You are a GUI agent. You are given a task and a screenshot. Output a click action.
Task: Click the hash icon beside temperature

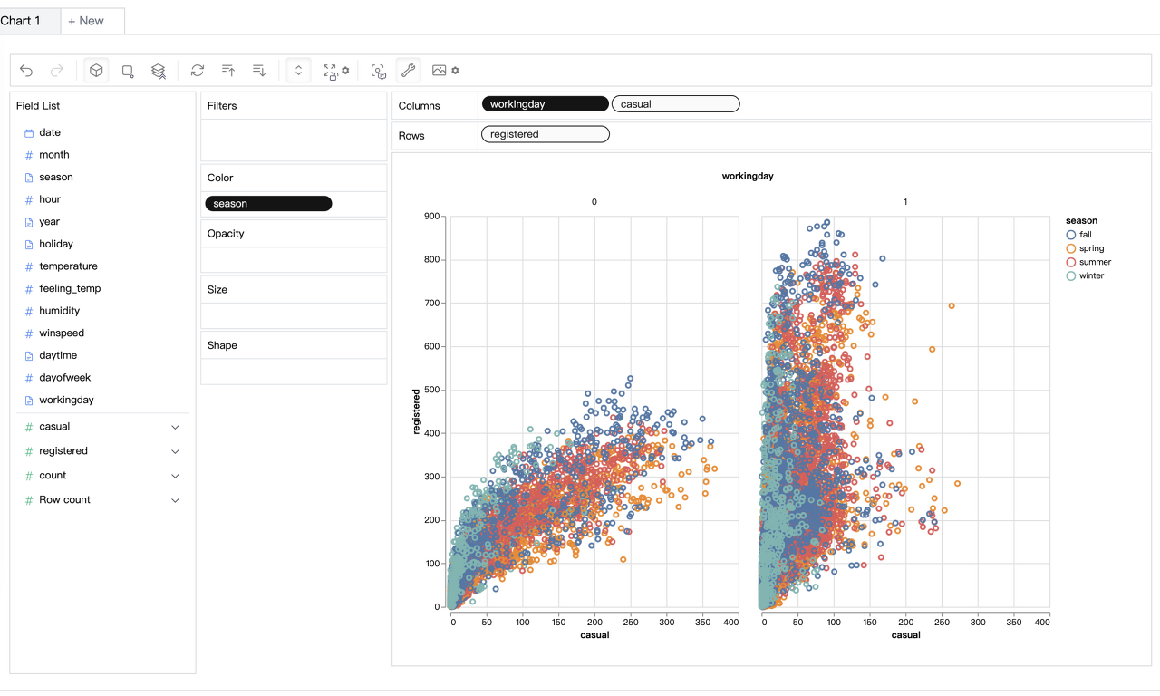29,266
